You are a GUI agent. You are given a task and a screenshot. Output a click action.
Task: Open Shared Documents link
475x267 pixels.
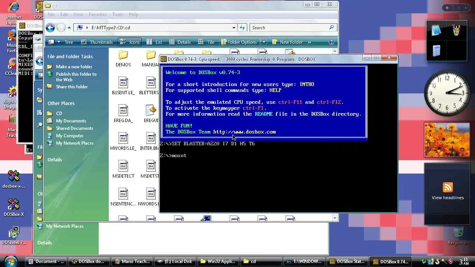coord(74,128)
